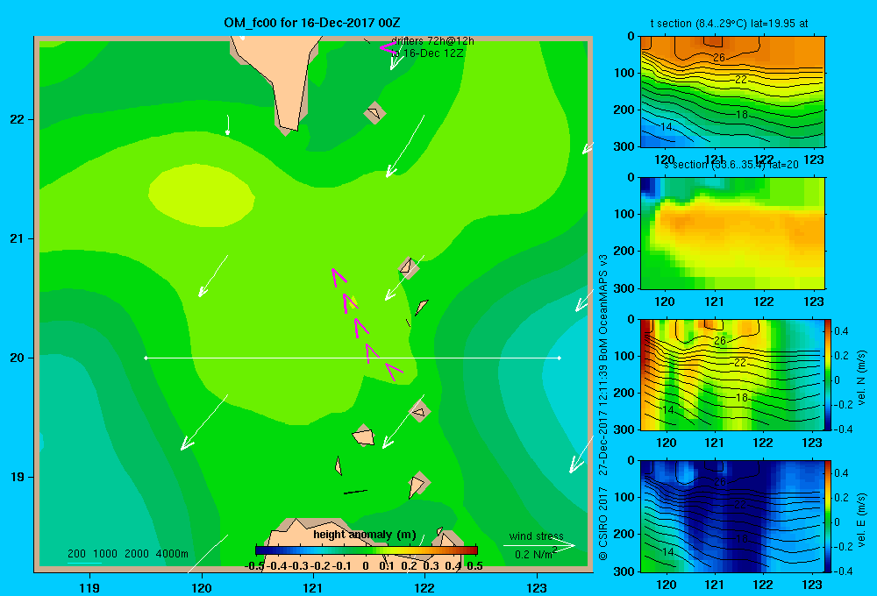Click the small white wind arrow west of Taiwan
Screen dimensions: 877x596
point(228,124)
